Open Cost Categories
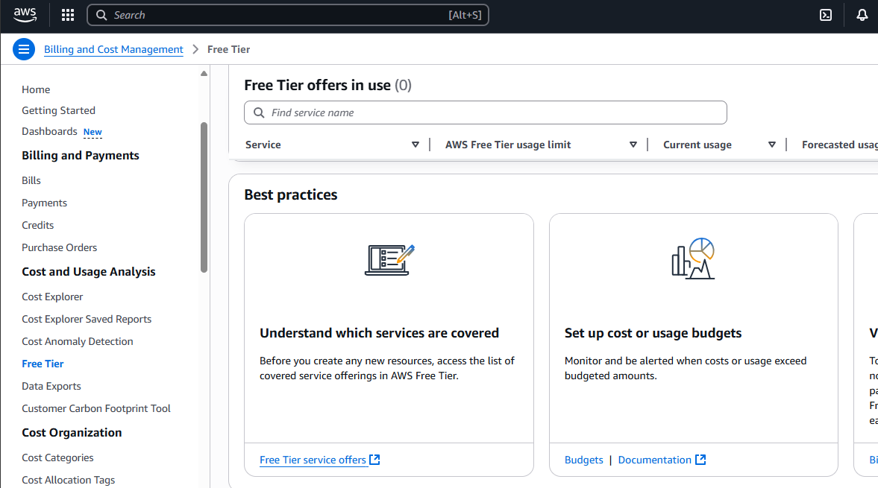 coord(57,457)
